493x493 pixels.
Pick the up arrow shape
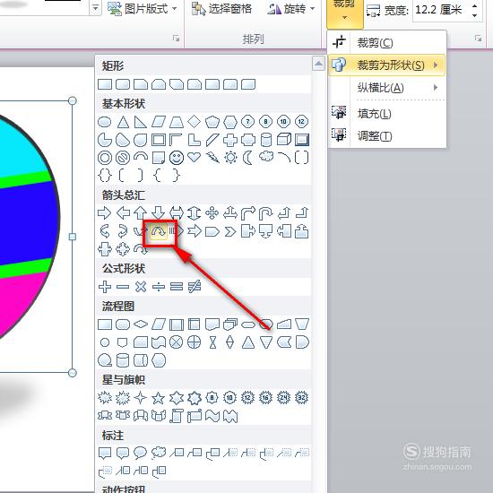point(140,213)
